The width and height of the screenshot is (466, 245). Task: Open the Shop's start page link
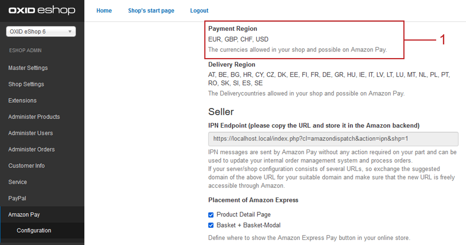click(151, 10)
